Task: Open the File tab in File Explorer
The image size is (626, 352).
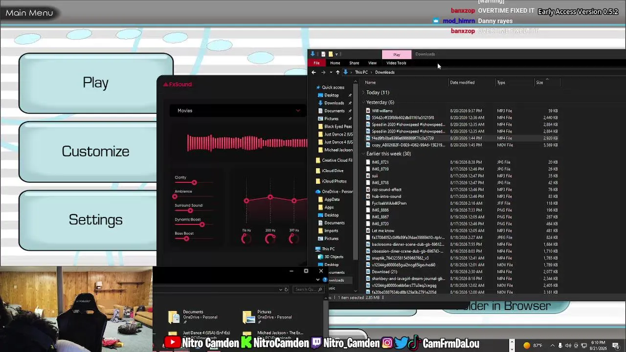Action: [x=316, y=63]
